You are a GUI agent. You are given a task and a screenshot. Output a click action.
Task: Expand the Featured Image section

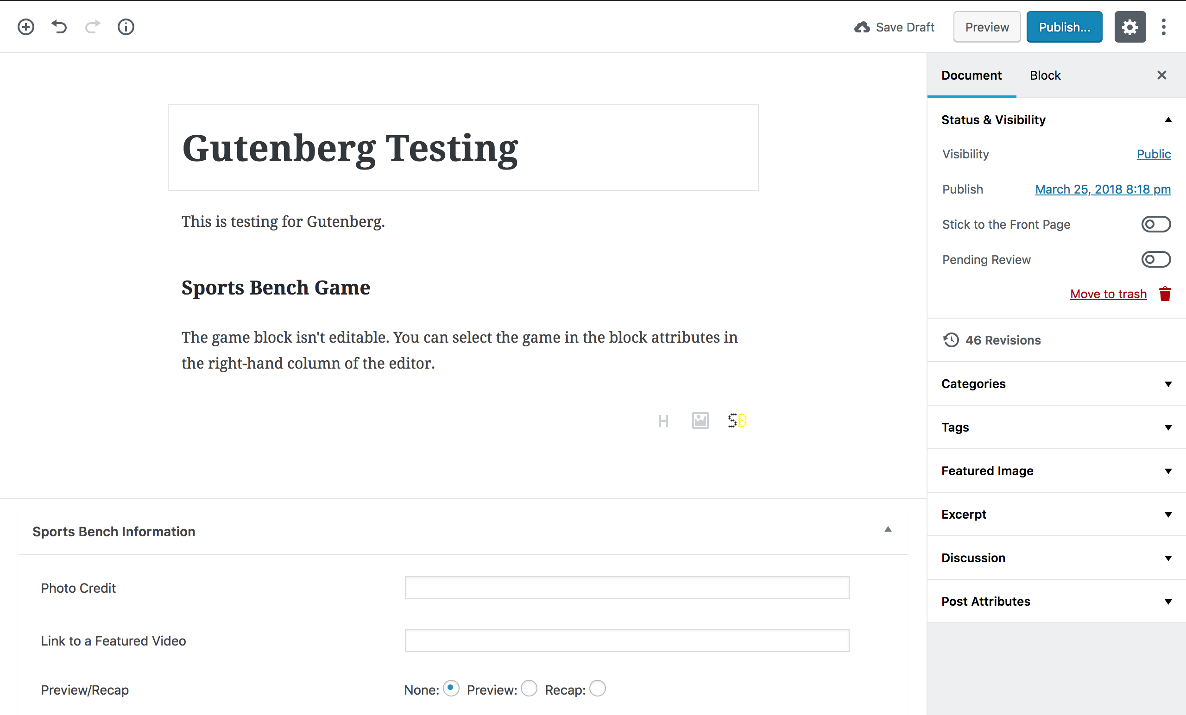tap(1056, 470)
